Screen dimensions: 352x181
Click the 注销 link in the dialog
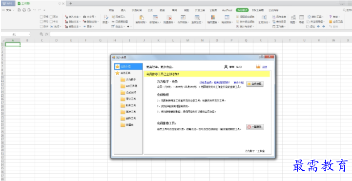coord(264,67)
